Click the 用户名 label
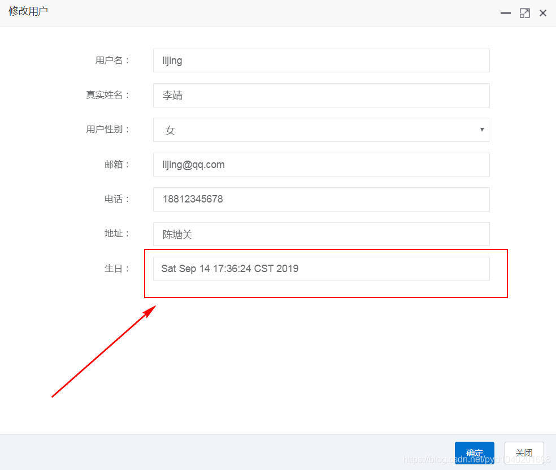The image size is (556, 470). (112, 61)
